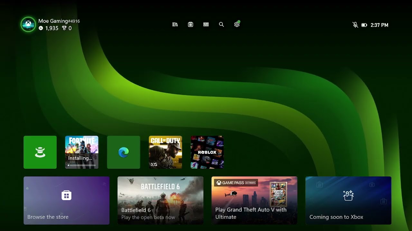Click the store bag icon on purple card
The width and height of the screenshot is (412, 231).
(67, 195)
